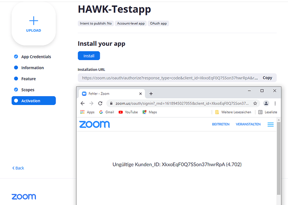Open the Apps bookmark shortcut
The height and width of the screenshot is (205, 288).
pos(87,112)
